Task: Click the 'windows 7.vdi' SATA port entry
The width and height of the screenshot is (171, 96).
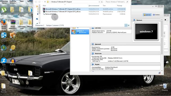Action: point(118,61)
